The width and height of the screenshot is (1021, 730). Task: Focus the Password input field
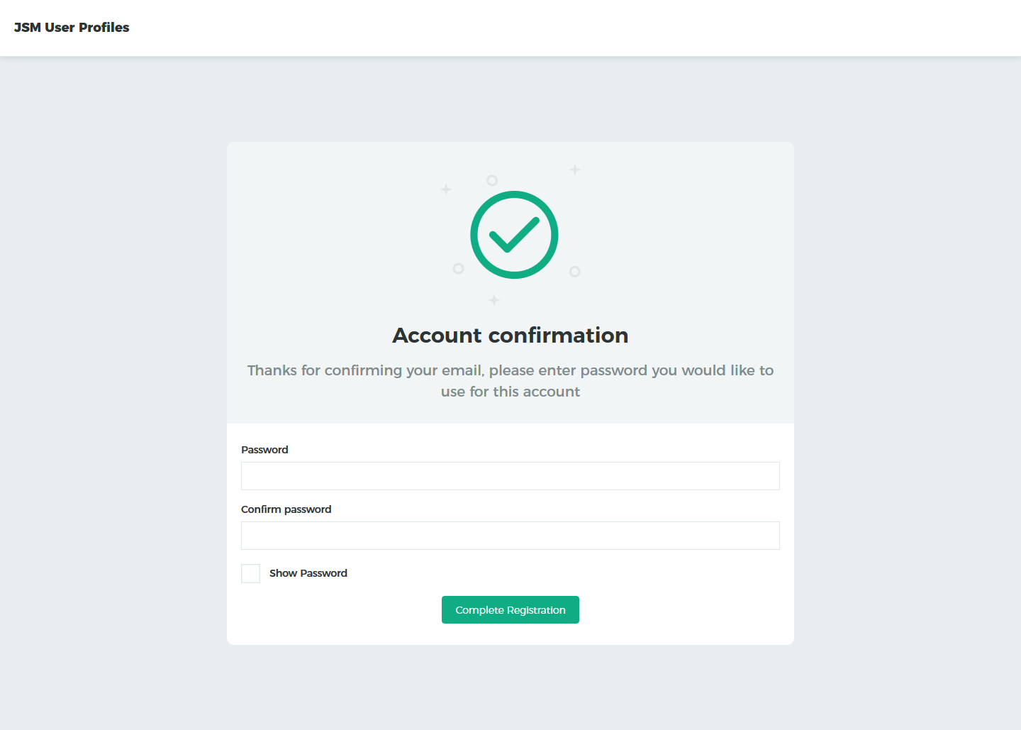tap(510, 476)
